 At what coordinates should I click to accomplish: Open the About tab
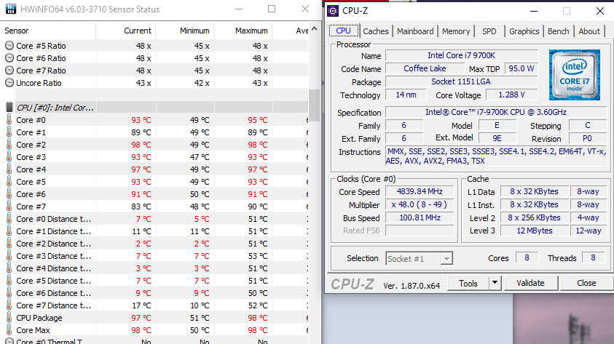coord(589,31)
